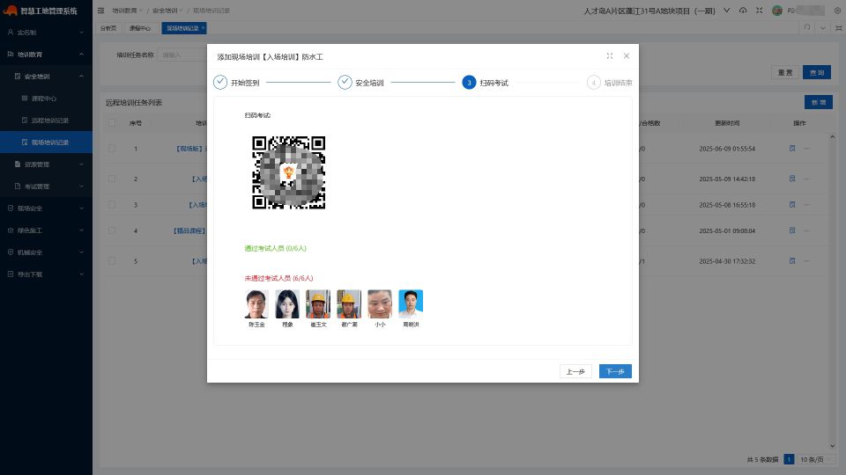The image size is (846, 475).
Task: Close the 现场培训记录 tab
Action: pyautogui.click(x=203, y=28)
